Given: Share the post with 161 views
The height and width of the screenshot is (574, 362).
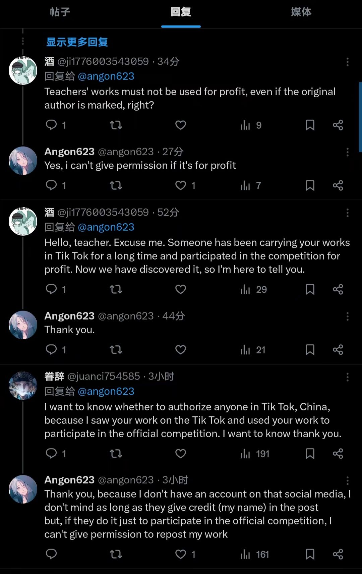Looking at the screenshot, I should (x=338, y=554).
